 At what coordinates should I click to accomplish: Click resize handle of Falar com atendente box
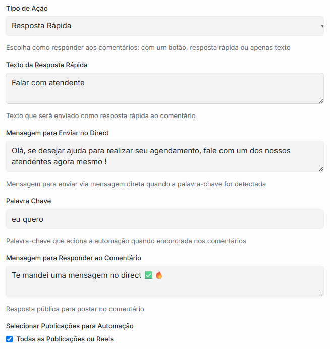pyautogui.click(x=321, y=101)
